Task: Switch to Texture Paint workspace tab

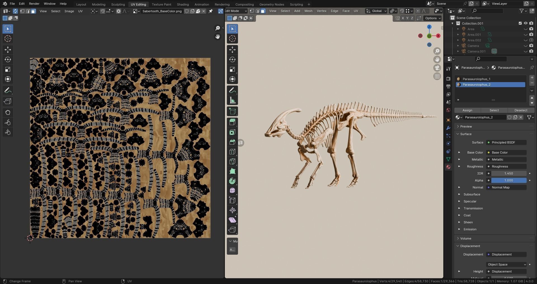Action: 161,4
